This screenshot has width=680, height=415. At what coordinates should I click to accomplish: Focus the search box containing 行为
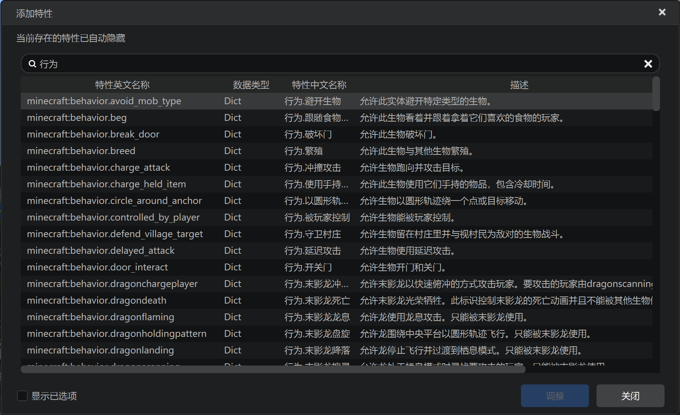340,64
